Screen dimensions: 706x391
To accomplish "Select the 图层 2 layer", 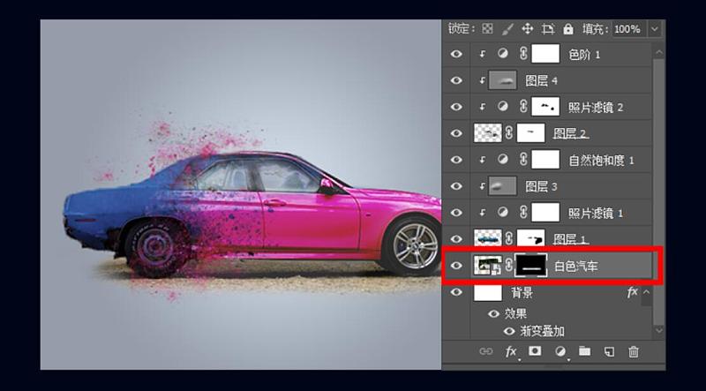I will coord(572,133).
